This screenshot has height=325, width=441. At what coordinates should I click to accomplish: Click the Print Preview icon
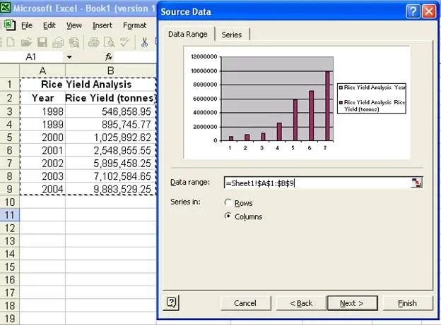109,42
